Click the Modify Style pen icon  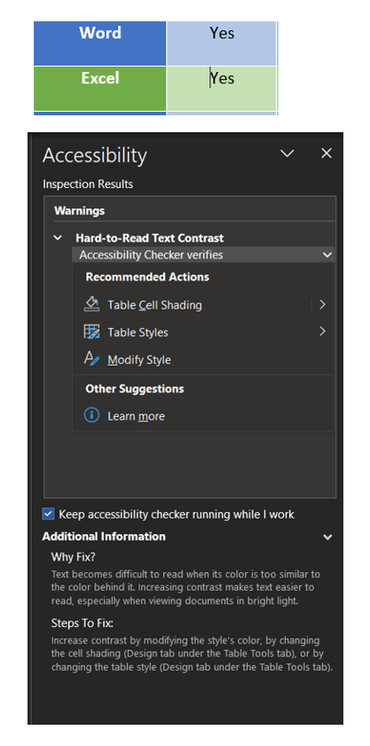91,358
